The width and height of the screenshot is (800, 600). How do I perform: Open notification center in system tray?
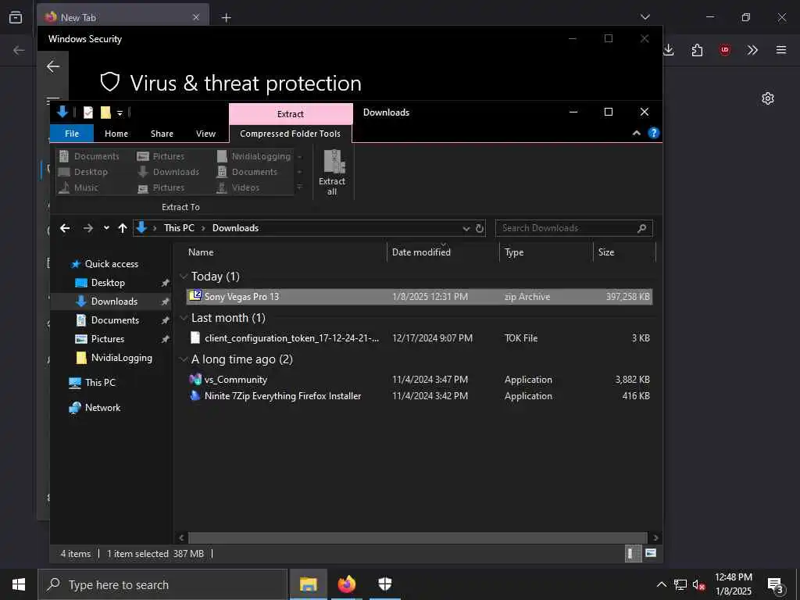click(776, 585)
